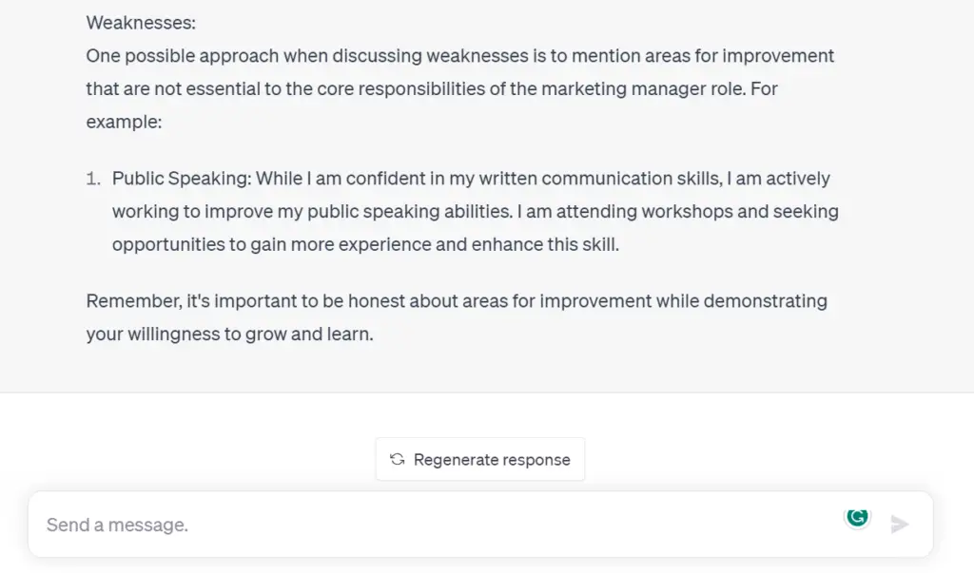Click the circular arrows regenerate icon
The height and width of the screenshot is (573, 974).
(x=398, y=459)
